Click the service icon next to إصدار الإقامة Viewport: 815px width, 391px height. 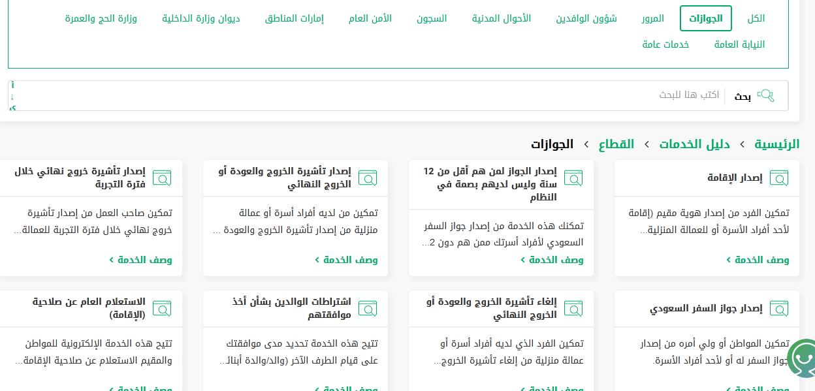(778, 178)
